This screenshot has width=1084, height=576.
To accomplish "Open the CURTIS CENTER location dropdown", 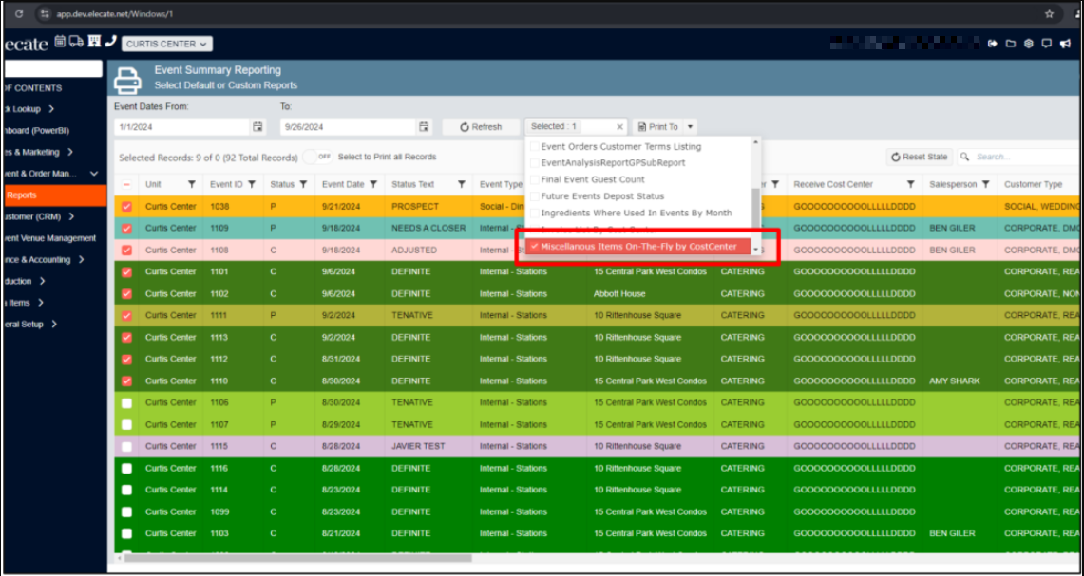I will coord(167,44).
